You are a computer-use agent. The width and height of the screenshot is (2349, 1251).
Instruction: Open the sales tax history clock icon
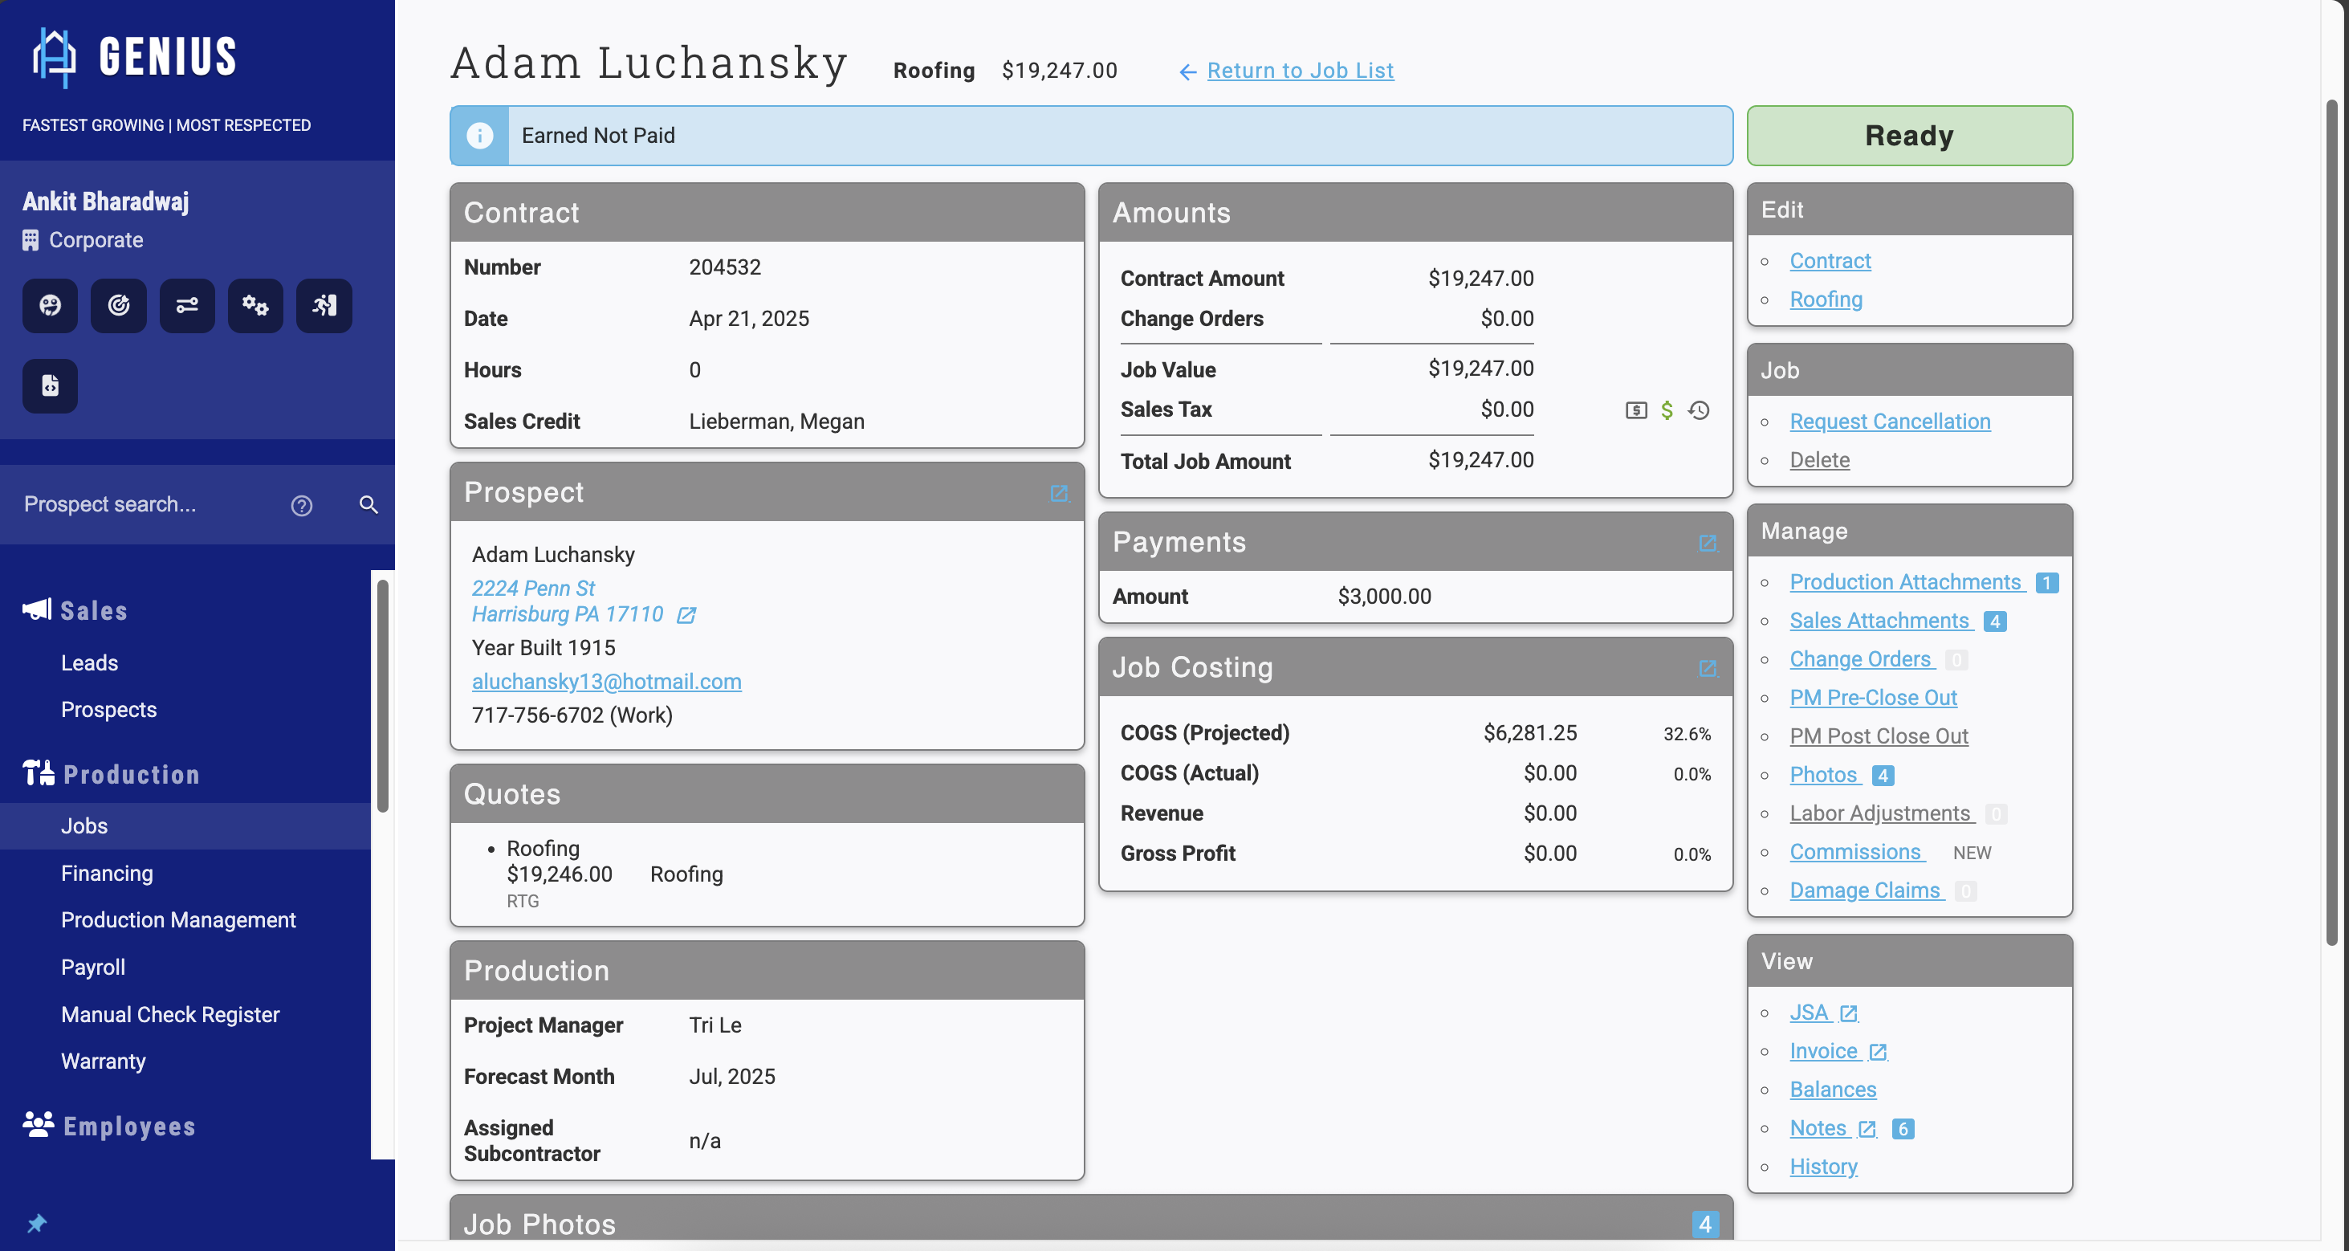[x=1698, y=410]
